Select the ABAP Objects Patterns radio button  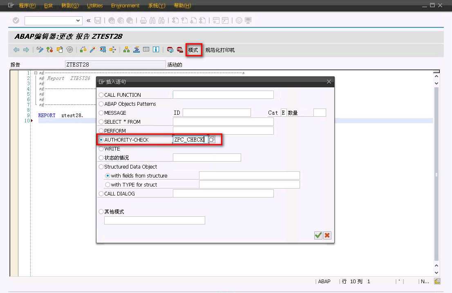(x=101, y=104)
